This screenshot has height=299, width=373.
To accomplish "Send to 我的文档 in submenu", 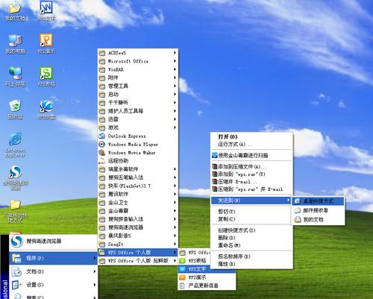I will pyautogui.click(x=318, y=219).
